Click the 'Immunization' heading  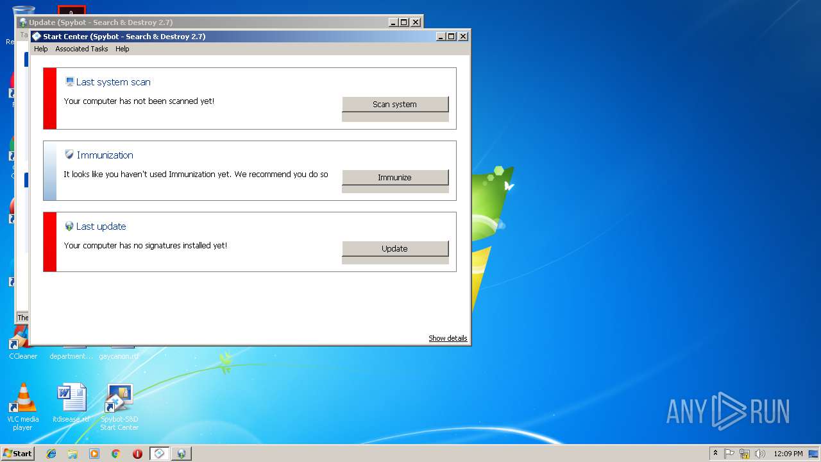(x=105, y=155)
